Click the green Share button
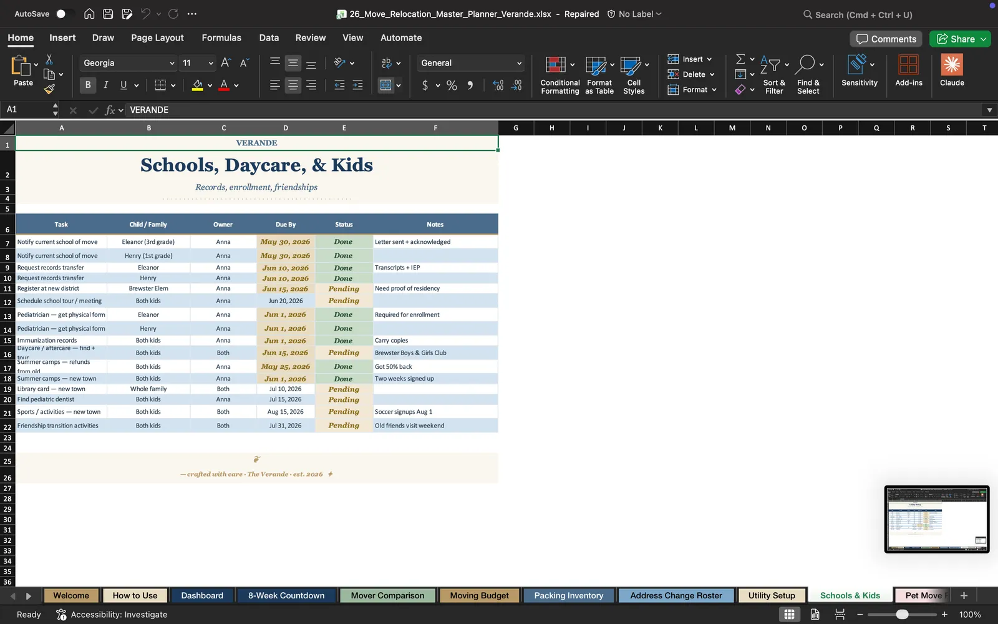 click(960, 39)
